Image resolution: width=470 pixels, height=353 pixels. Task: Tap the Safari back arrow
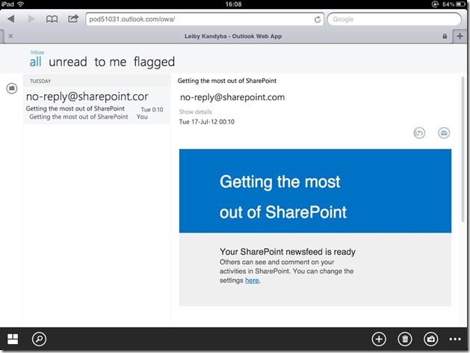click(11, 19)
